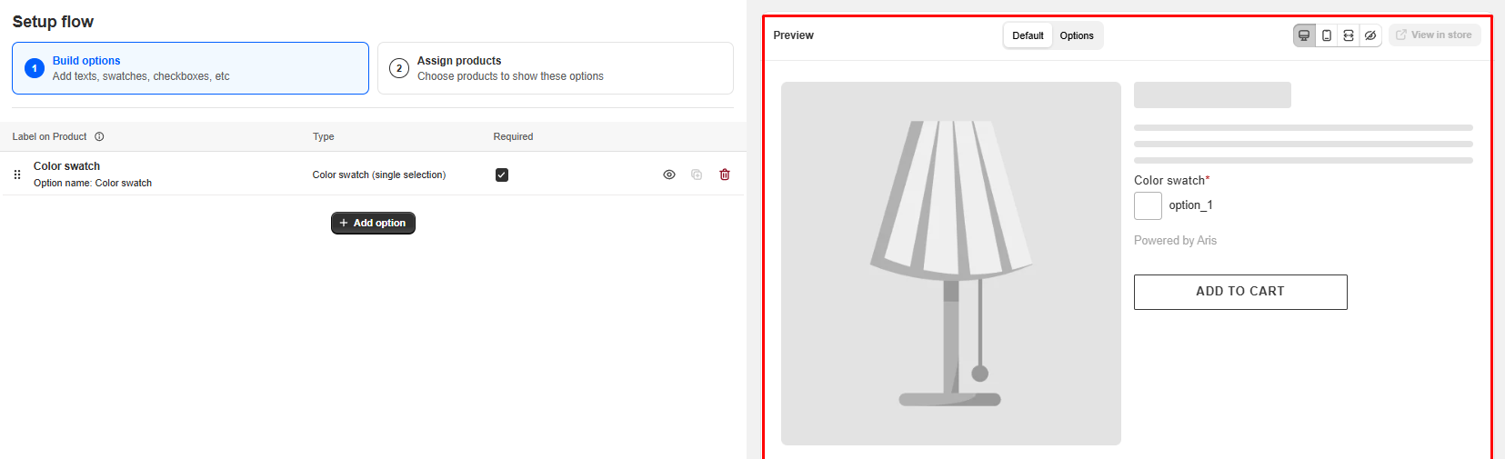Go to Build options step

pos(190,68)
